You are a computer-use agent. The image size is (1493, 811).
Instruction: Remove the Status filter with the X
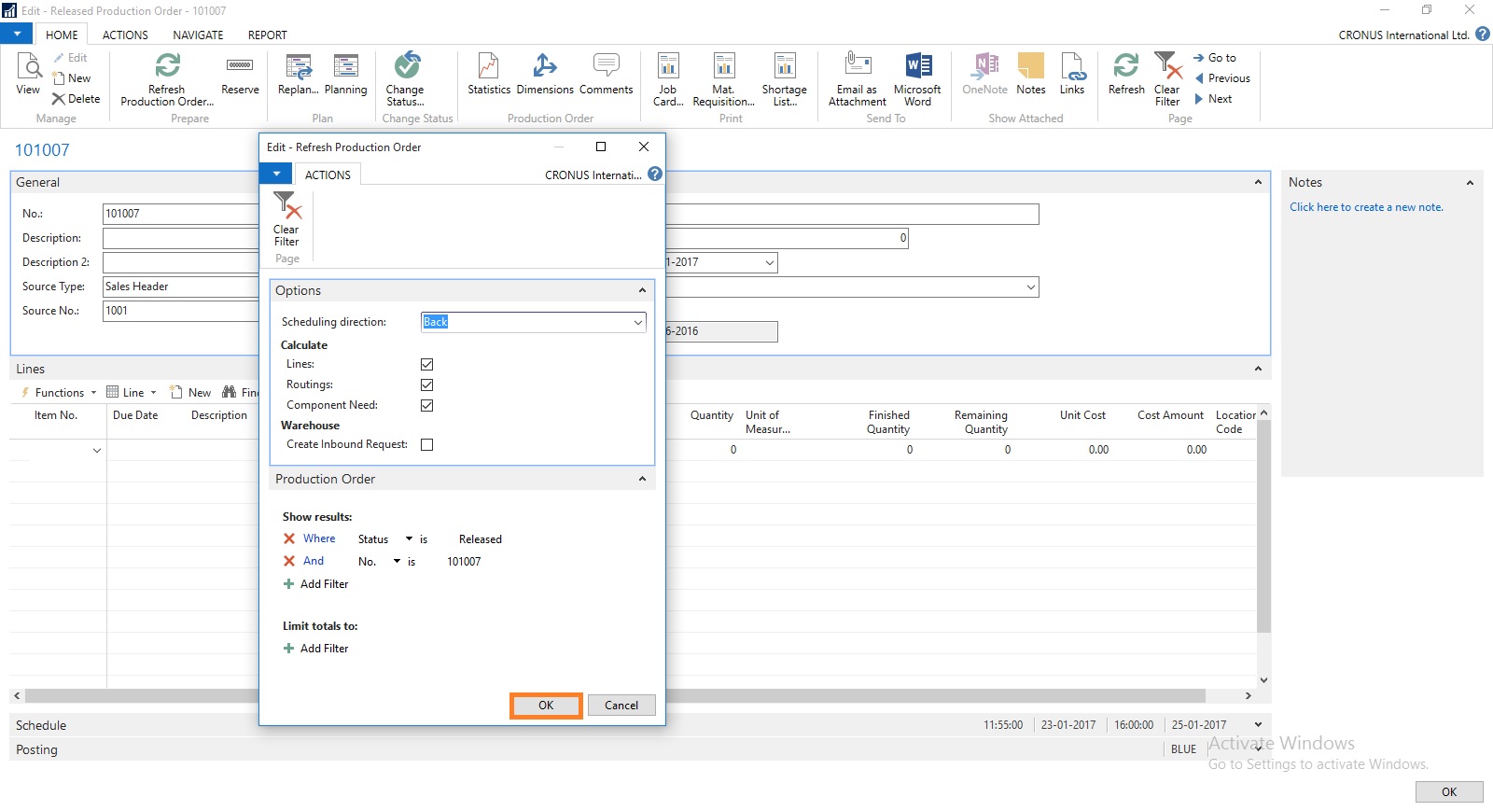(x=289, y=538)
